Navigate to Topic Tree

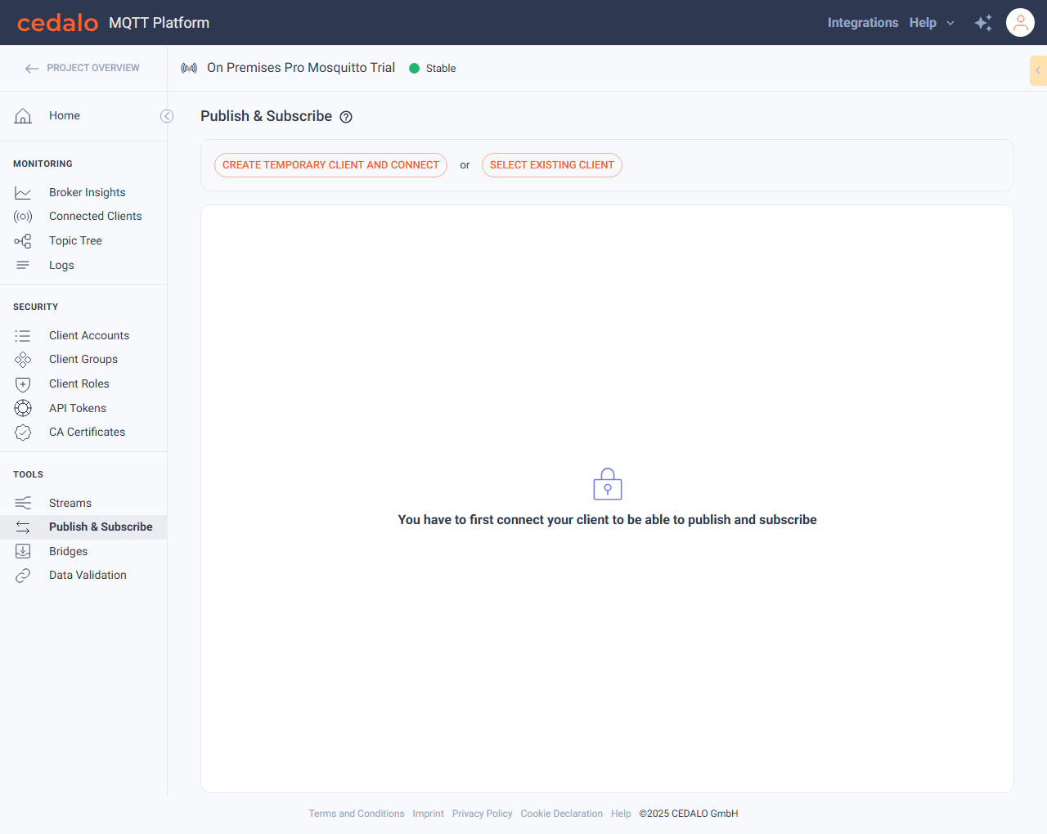click(75, 241)
